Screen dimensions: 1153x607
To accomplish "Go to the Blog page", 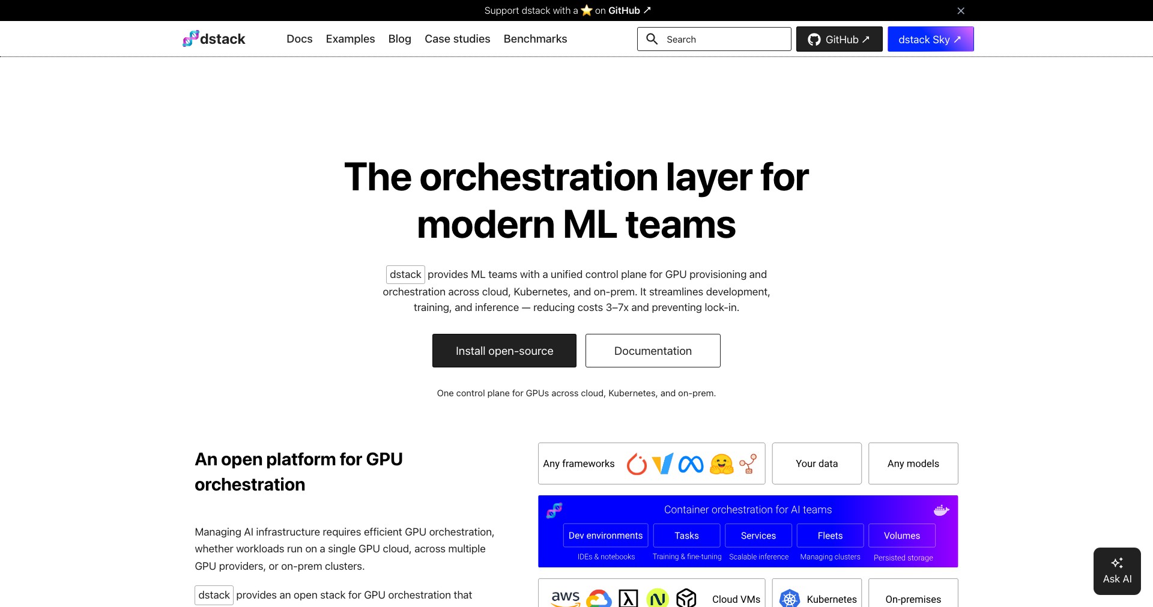I will [400, 39].
